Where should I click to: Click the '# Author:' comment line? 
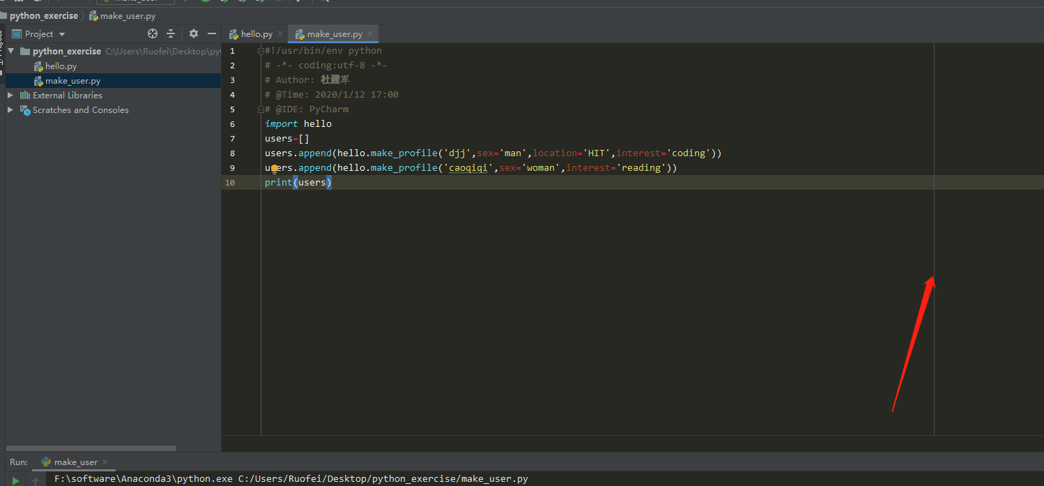click(x=307, y=80)
